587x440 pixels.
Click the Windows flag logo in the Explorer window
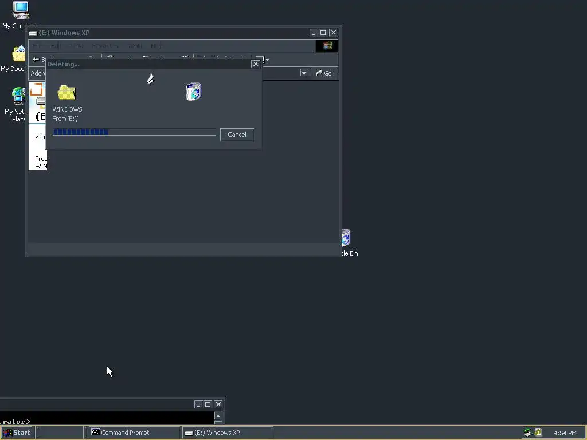tap(327, 46)
